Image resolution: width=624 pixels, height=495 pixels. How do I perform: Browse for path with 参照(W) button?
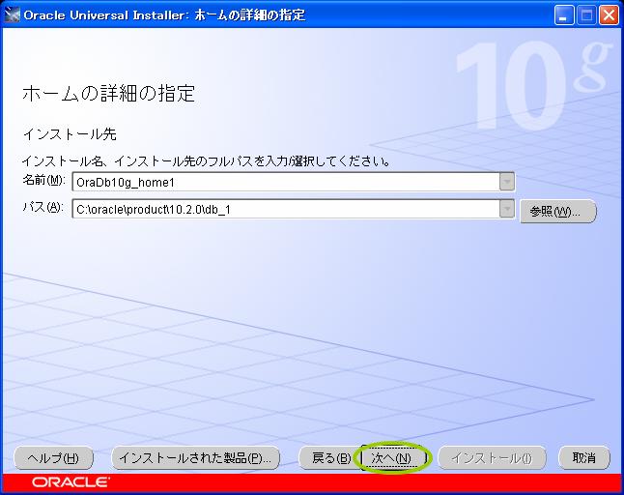(x=558, y=211)
